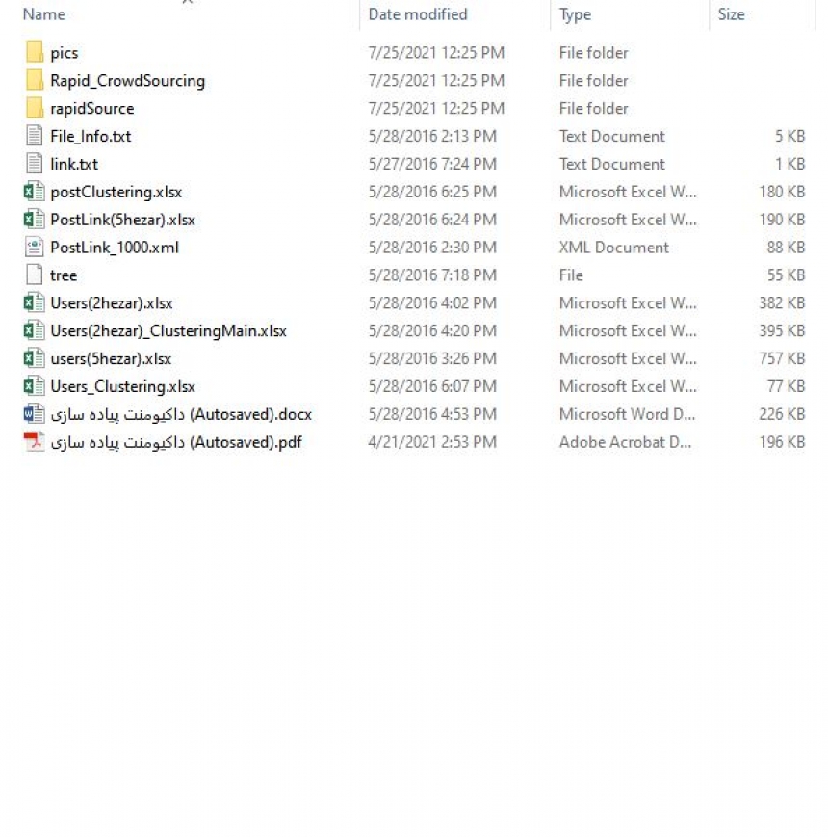The height and width of the screenshot is (837, 828).
Task: Click the Excel icon of PostLink(5hezar).xlsx
Action: point(34,220)
